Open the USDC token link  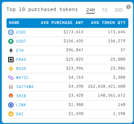coord(21,32)
